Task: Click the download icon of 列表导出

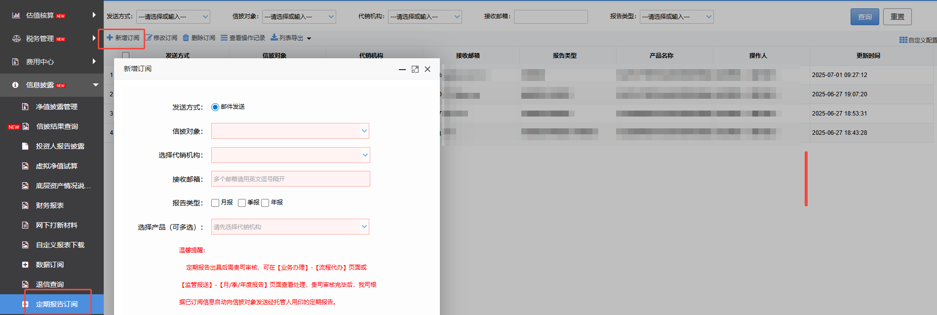Action: pos(274,38)
